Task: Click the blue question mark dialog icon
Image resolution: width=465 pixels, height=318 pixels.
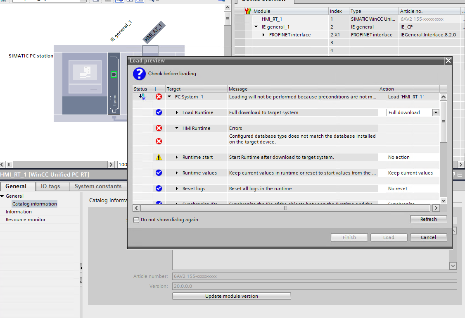Action: tap(140, 74)
